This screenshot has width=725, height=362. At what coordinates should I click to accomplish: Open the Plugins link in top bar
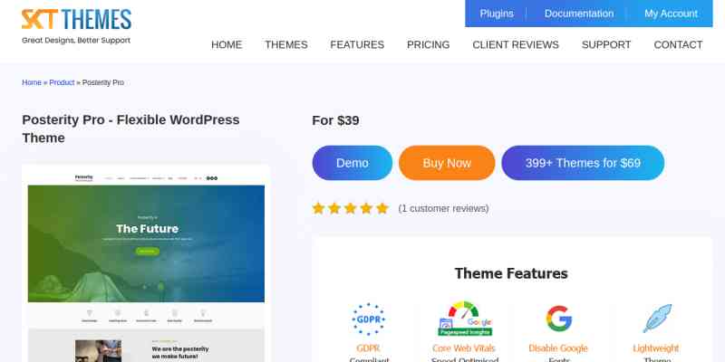click(x=497, y=14)
